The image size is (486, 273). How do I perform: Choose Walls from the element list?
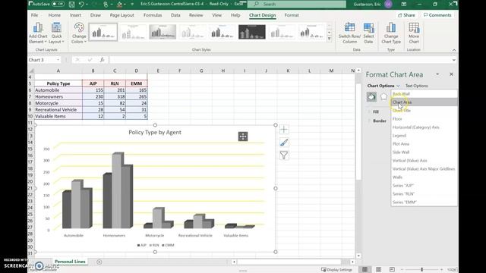point(424,177)
